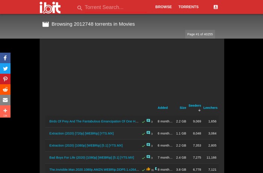Sort by Seeders column
Screen dimensions: 263x173
[195, 105]
